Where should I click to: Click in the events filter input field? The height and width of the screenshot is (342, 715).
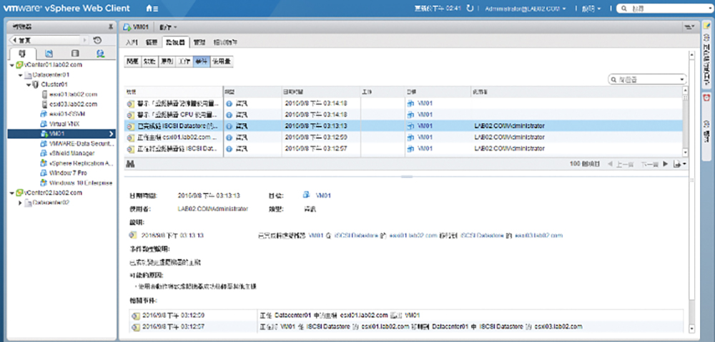648,80
